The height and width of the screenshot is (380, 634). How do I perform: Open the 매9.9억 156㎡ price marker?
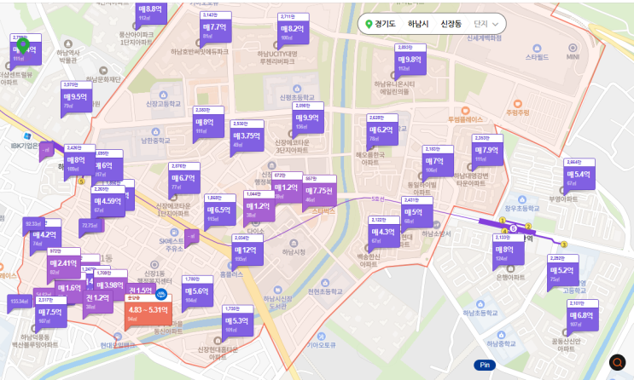click(308, 118)
